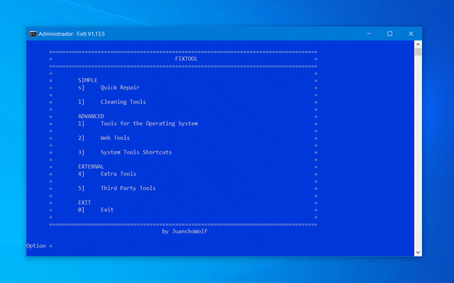454x283 pixels.
Task: Click the FIXTOOL header text
Action: [186, 59]
